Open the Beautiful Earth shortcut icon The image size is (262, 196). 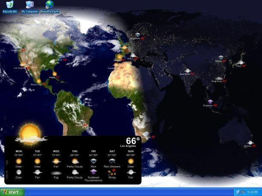click(50, 7)
